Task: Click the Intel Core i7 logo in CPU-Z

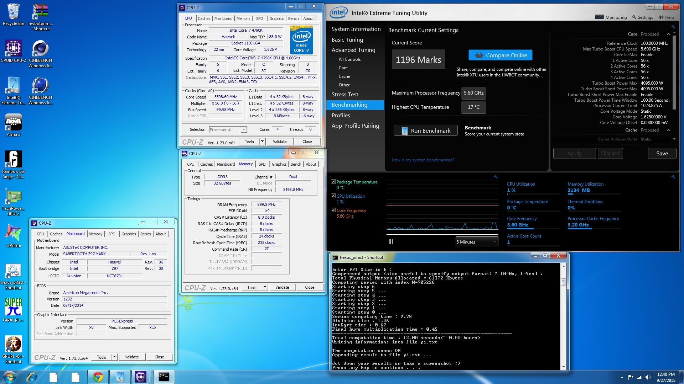Action: (x=301, y=39)
